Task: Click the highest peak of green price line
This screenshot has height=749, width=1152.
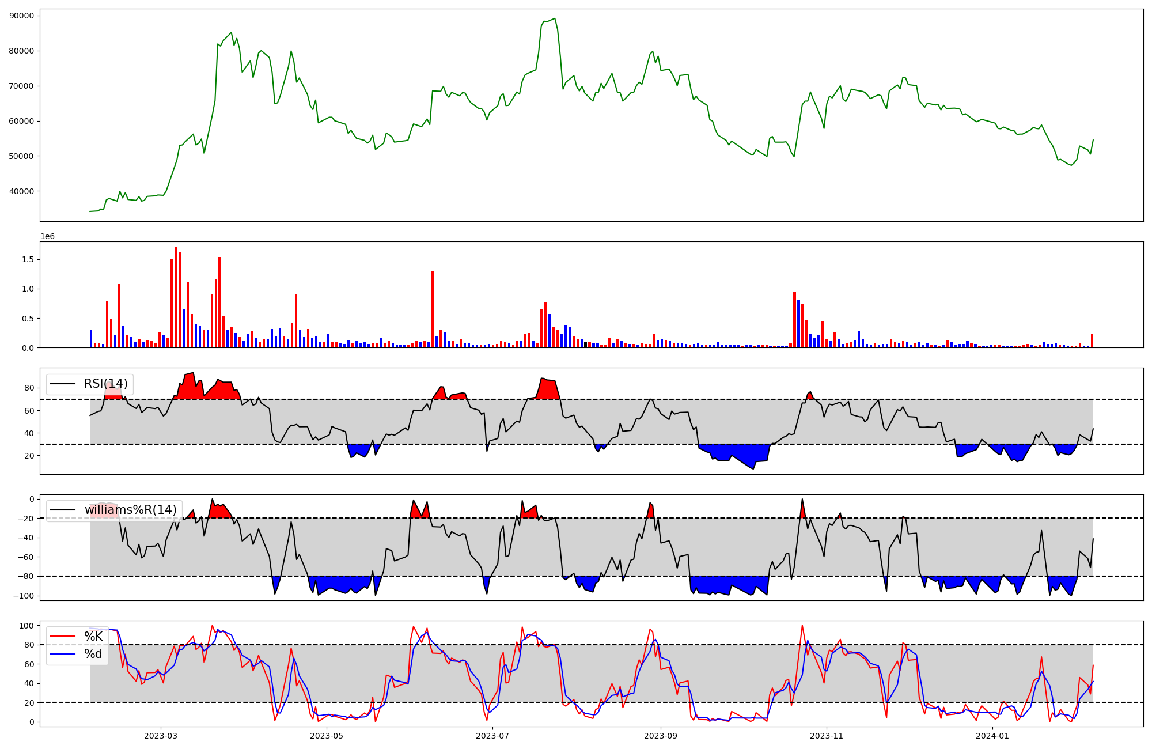Action: [x=555, y=18]
